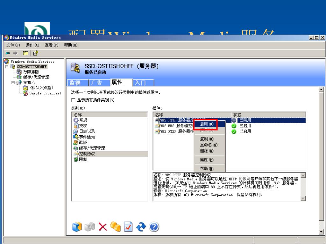Click the blue cube Enable Plugin icon

click(x=77, y=227)
